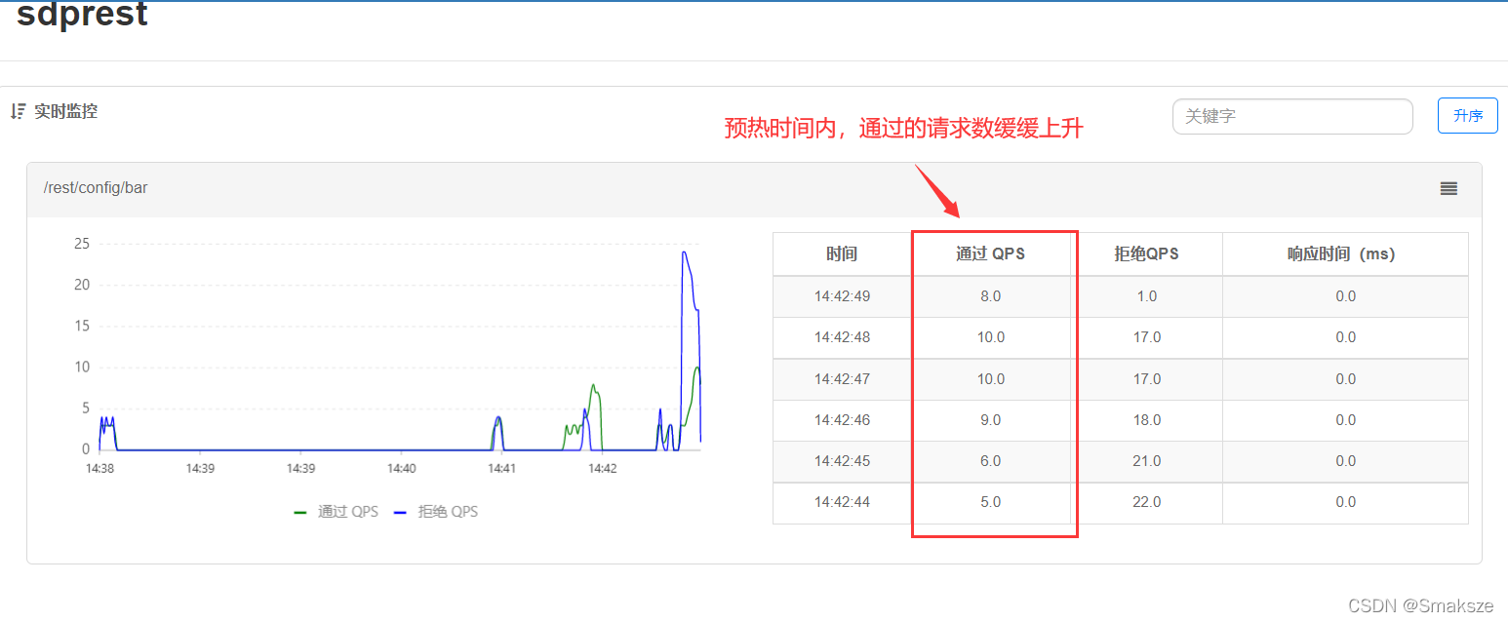Click the 14:41 x-axis label on chart

point(502,469)
